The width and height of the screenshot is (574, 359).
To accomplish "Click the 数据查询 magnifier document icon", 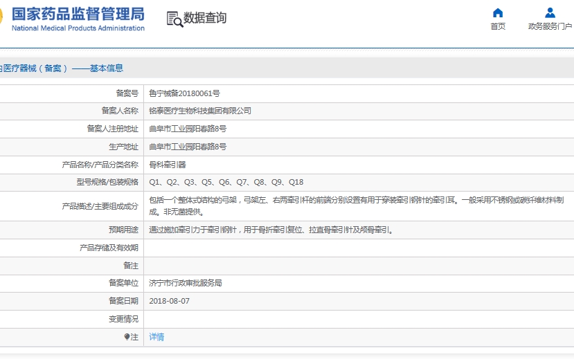I will pos(174,19).
